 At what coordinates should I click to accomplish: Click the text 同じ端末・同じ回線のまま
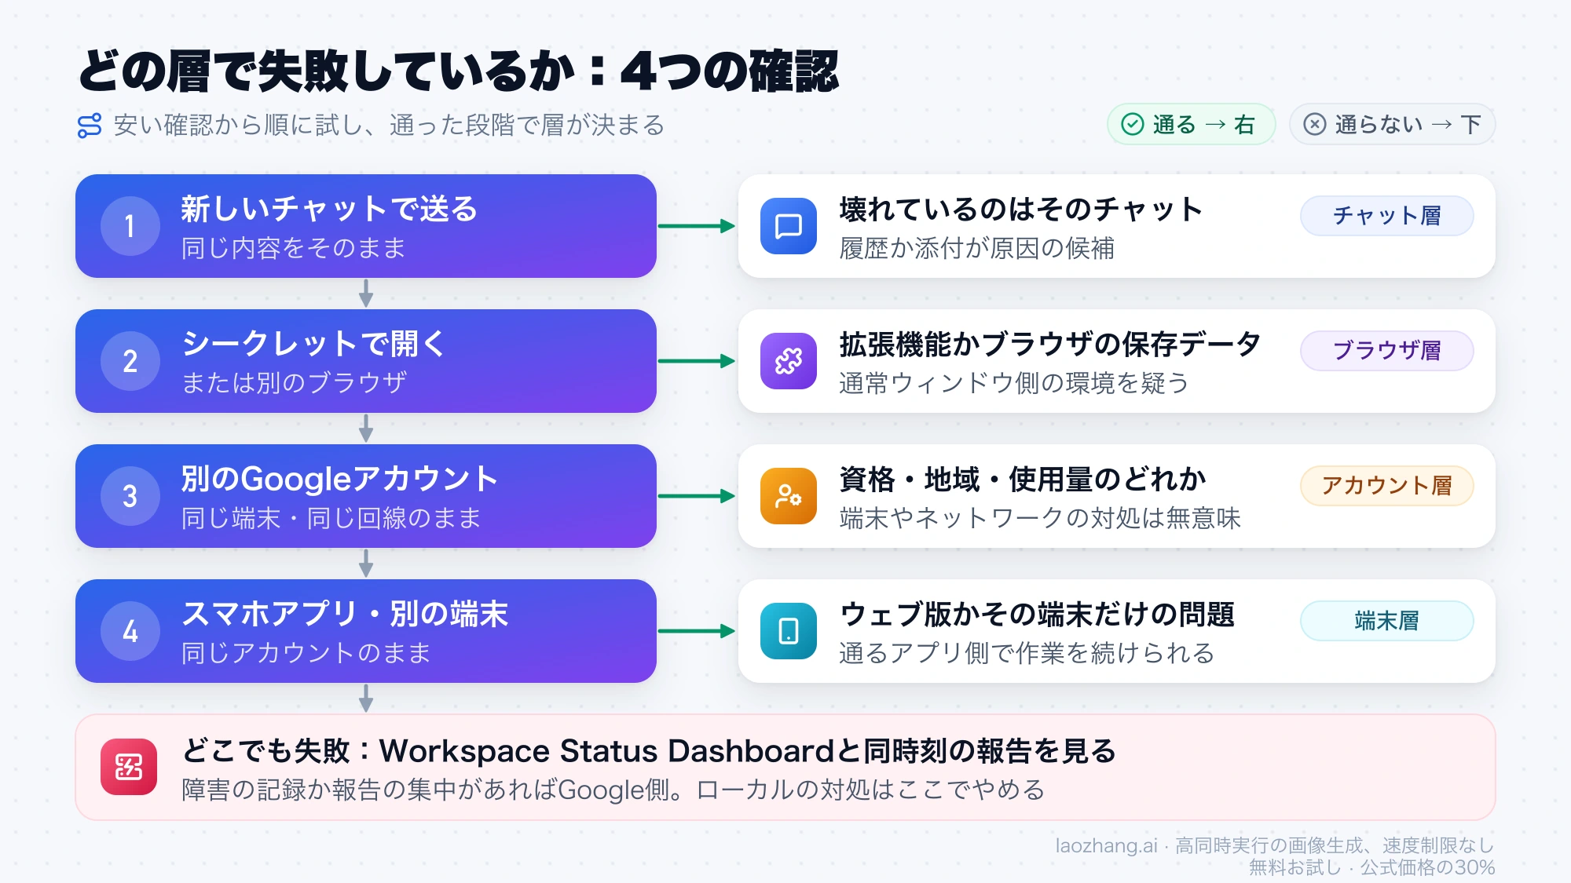[x=331, y=518]
